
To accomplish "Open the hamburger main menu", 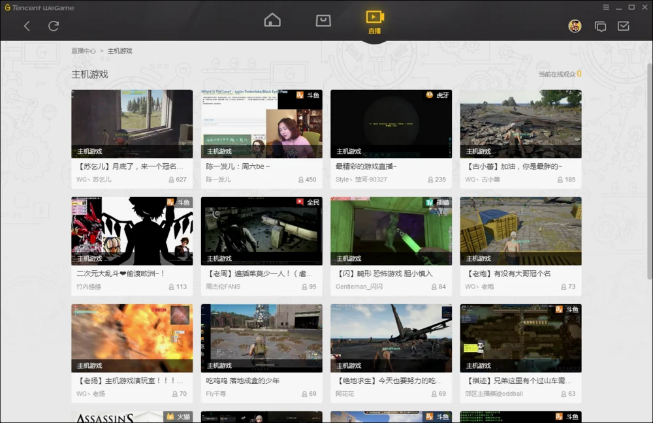I will 606,7.
